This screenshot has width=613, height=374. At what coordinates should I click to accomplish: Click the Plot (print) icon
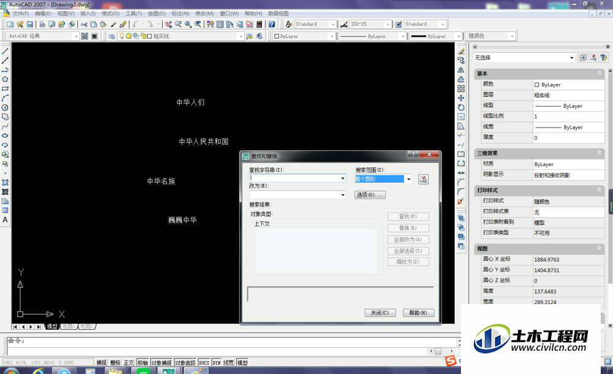pos(42,25)
